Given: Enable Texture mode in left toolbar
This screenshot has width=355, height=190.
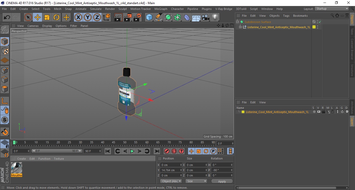Looking at the screenshot, I should [5, 51].
